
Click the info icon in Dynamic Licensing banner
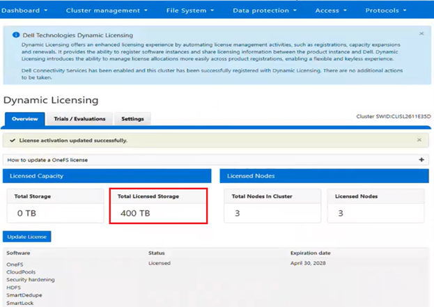click(16, 36)
